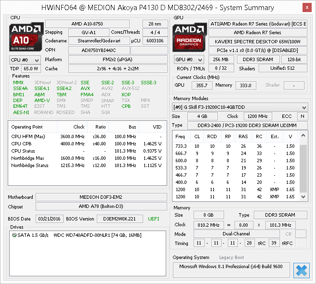This screenshot has width=316, height=284.
Task: Click the BIOS date 03/21/2016 field
Action: tap(49, 219)
